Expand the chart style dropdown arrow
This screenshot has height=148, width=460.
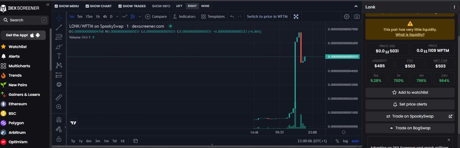pos(140,17)
